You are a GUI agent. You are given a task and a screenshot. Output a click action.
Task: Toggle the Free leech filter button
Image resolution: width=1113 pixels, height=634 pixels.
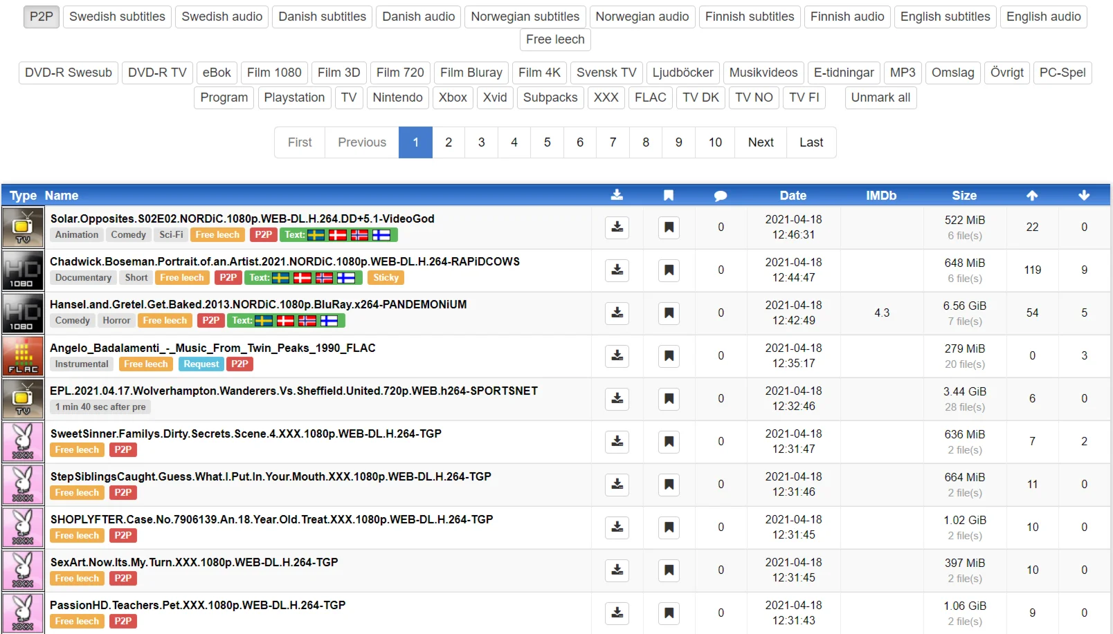(x=555, y=39)
